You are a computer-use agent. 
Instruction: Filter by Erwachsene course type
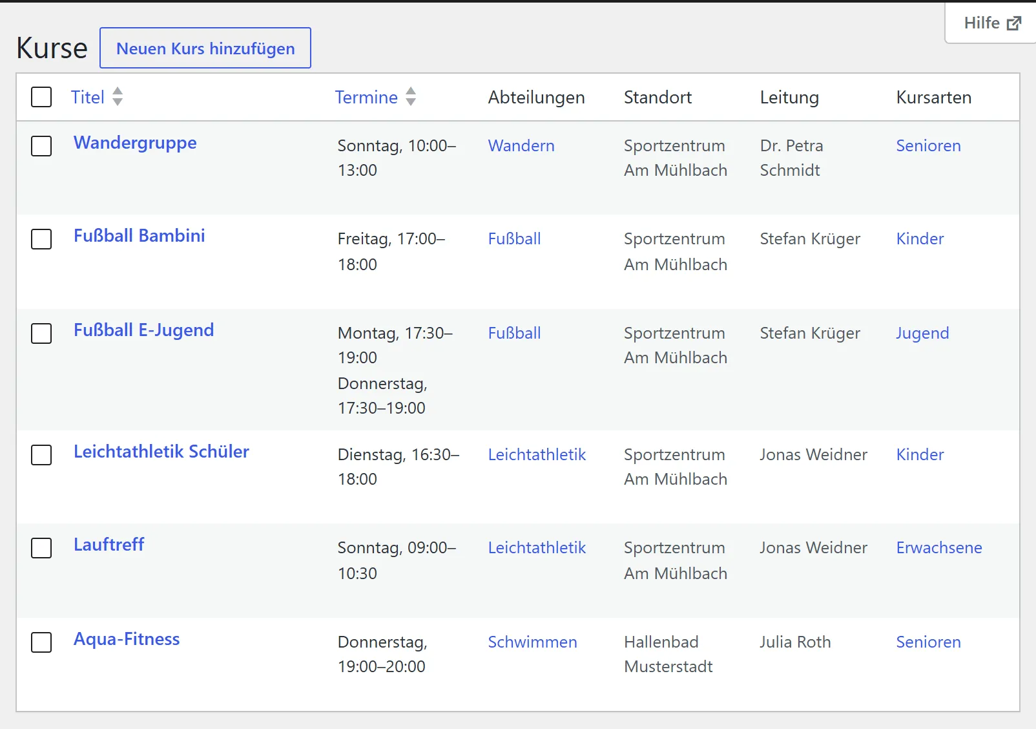[x=939, y=548]
